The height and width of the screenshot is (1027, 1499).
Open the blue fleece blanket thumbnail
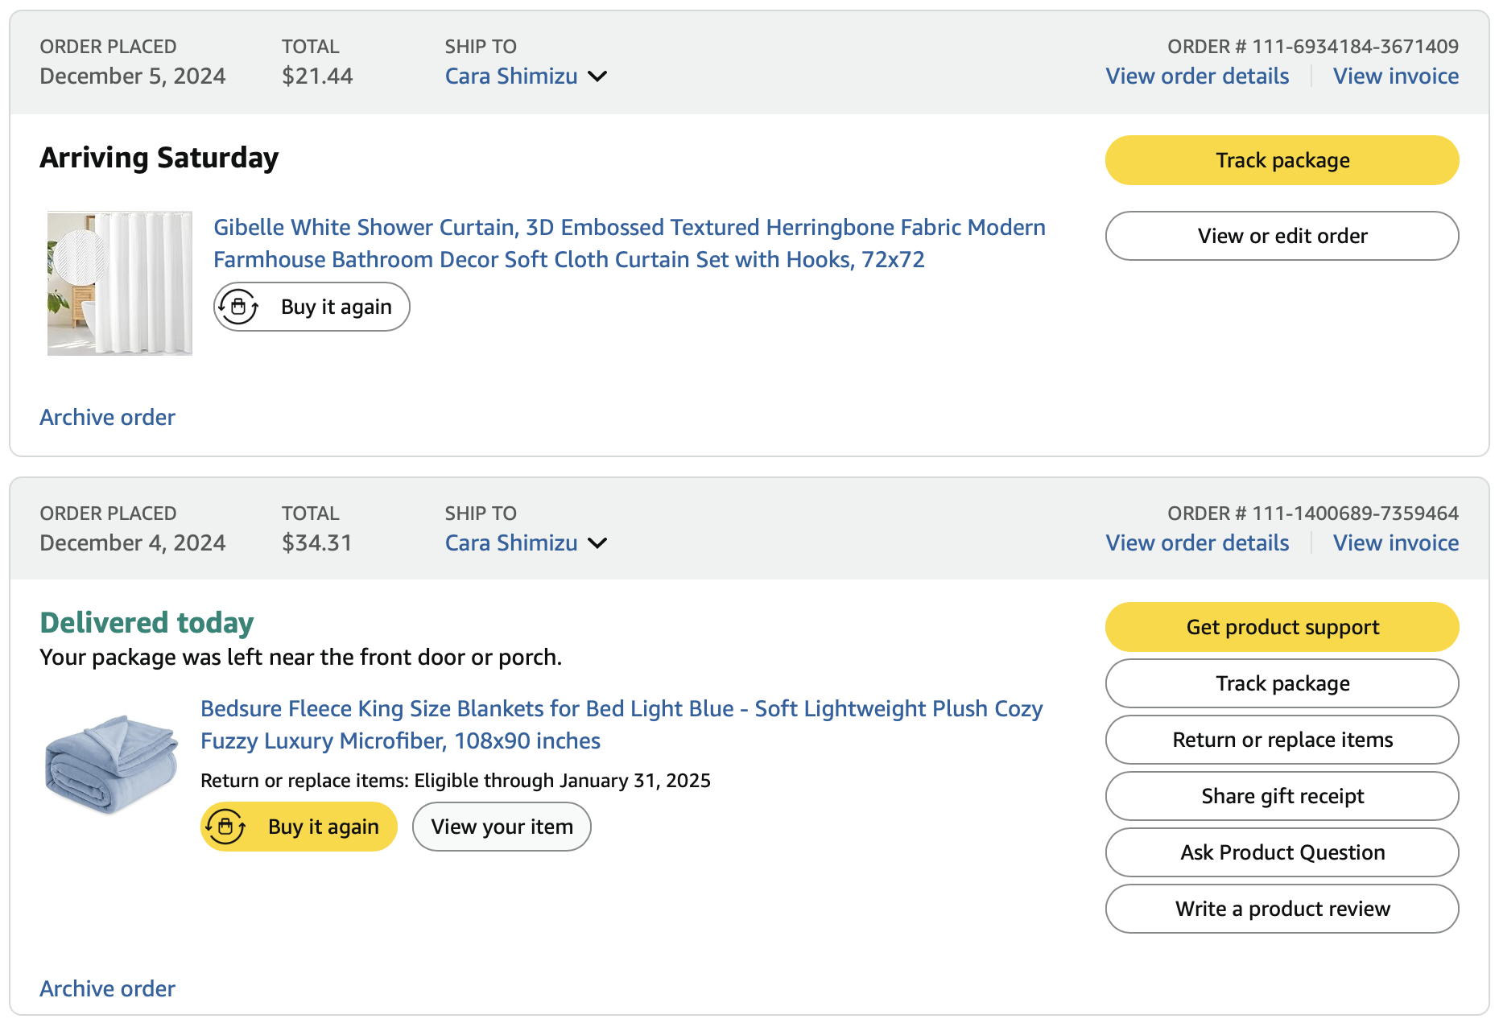[x=111, y=763]
